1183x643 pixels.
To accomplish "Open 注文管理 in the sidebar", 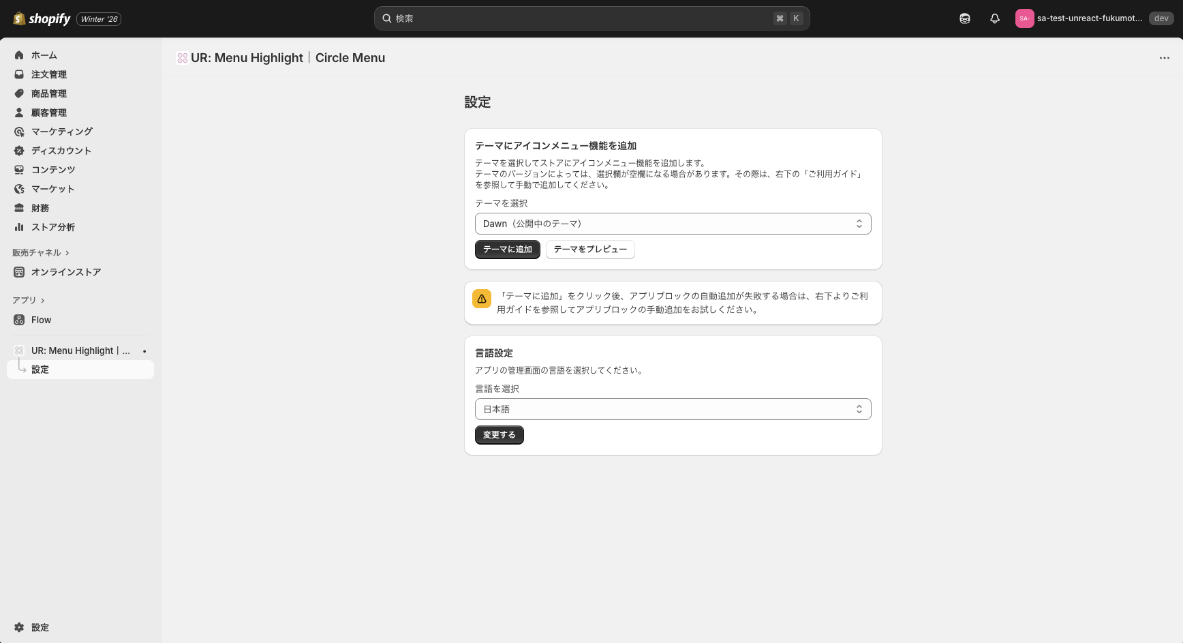I will (x=48, y=74).
